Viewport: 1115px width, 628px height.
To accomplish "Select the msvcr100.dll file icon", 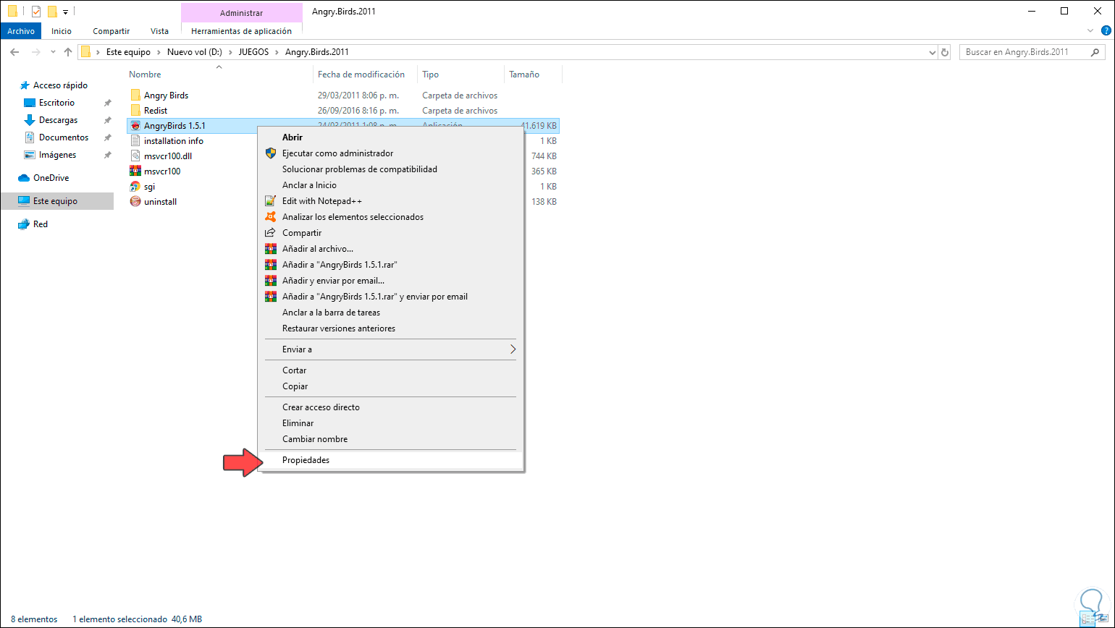I will coord(135,156).
